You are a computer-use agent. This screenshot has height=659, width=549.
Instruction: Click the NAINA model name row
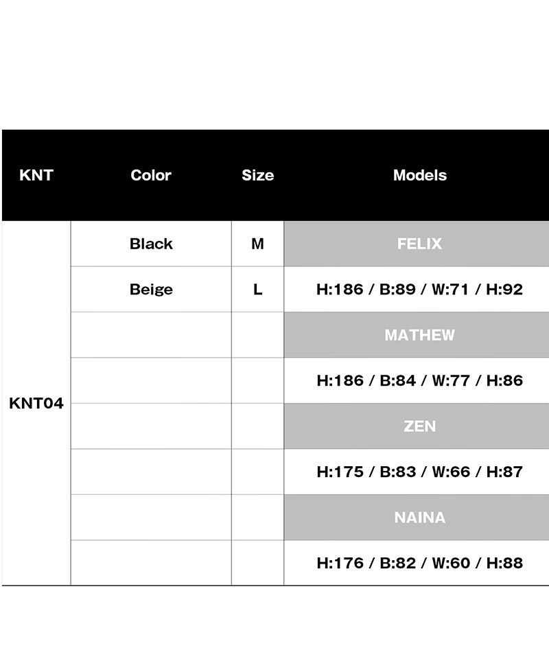point(419,518)
